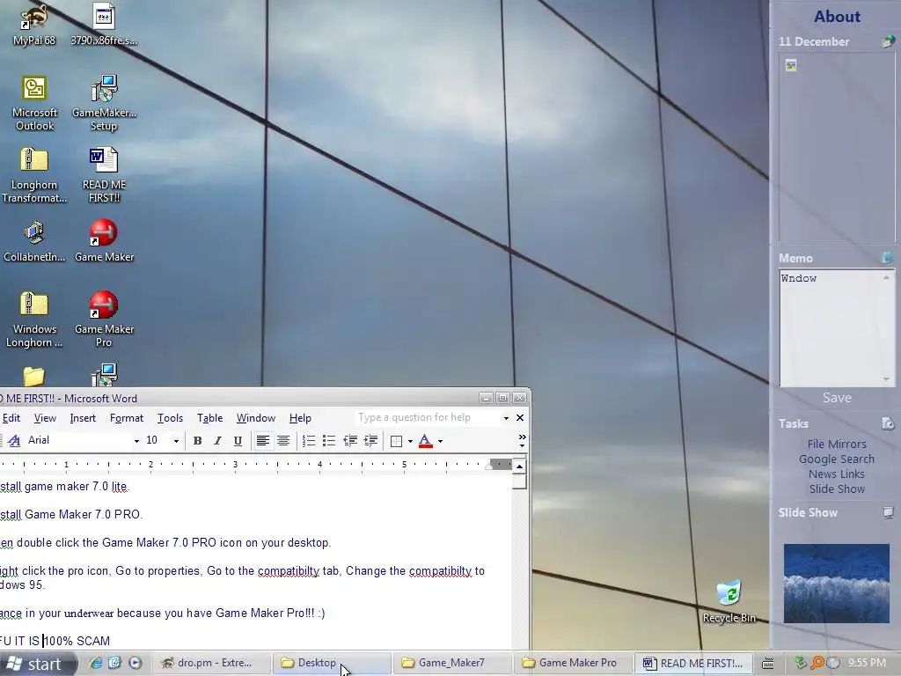901x676 pixels.
Task: Expand the font color dropdown arrow
Action: pyautogui.click(x=441, y=442)
